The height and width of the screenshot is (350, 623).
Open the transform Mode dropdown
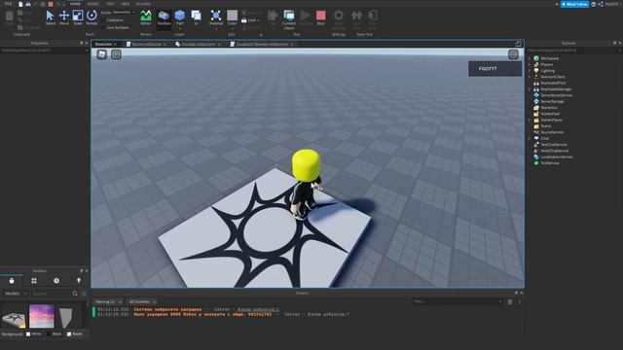pyautogui.click(x=124, y=13)
